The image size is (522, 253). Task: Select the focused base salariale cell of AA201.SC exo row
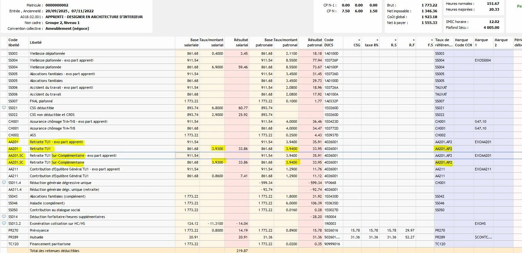click(x=187, y=155)
